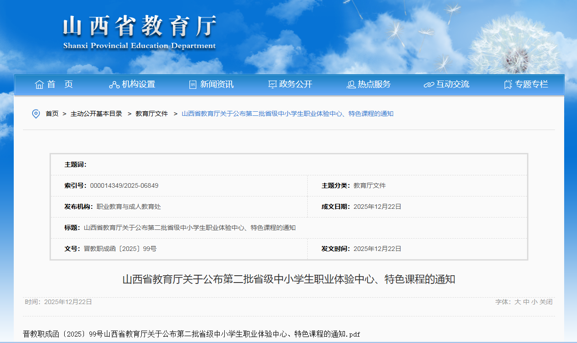Set font size to 大
This screenshot has width=577, height=343.
point(517,302)
